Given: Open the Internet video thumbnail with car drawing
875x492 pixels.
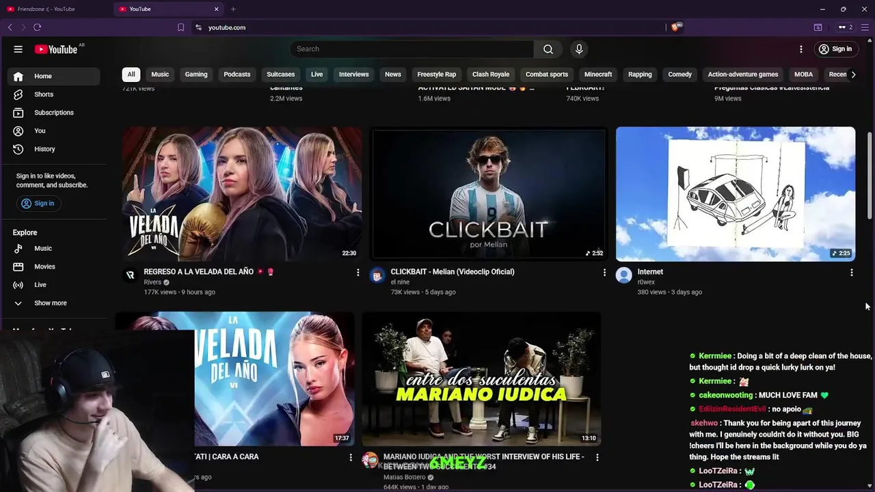Looking at the screenshot, I should (736, 194).
